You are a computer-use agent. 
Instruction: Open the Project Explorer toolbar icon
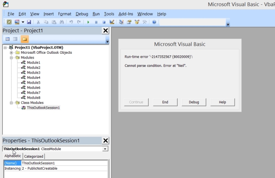tap(121, 22)
